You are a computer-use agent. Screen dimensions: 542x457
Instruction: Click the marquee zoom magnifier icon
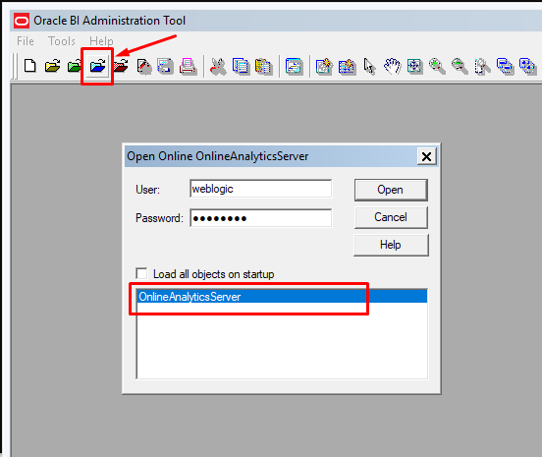(482, 67)
